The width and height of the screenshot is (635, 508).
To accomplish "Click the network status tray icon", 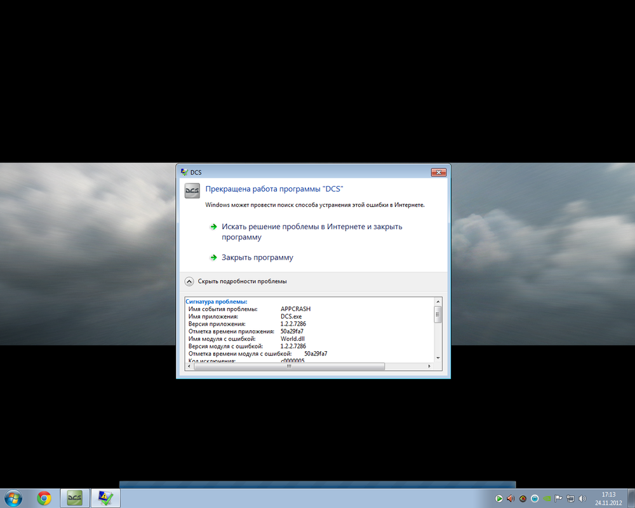I will pos(570,498).
